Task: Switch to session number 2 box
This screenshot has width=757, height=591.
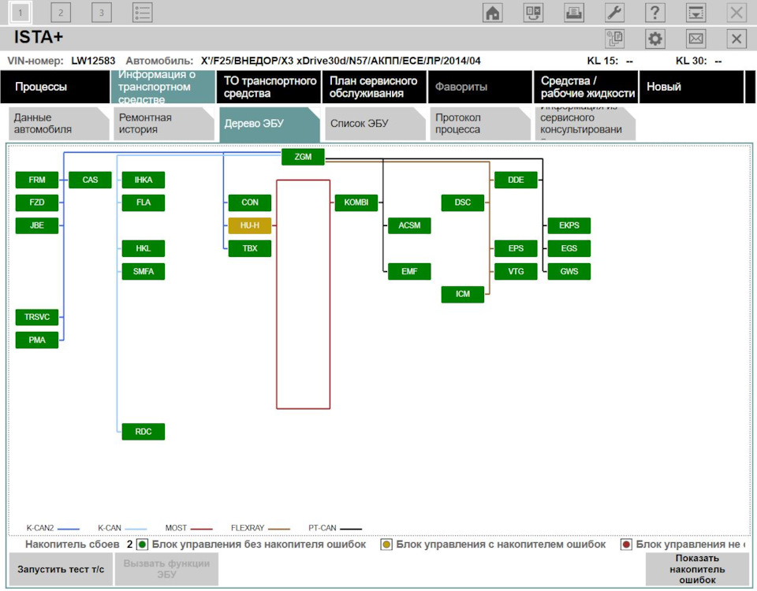Action: pyautogui.click(x=61, y=13)
